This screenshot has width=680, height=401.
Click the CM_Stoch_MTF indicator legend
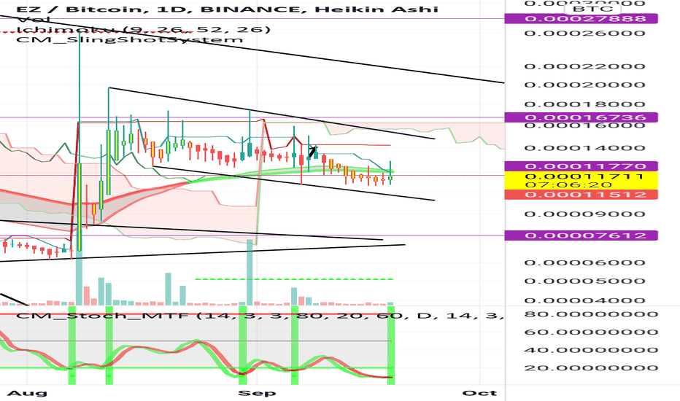click(259, 315)
